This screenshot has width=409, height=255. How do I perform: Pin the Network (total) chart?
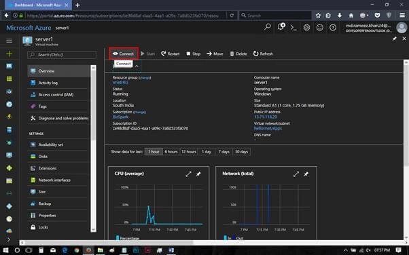[306, 174]
